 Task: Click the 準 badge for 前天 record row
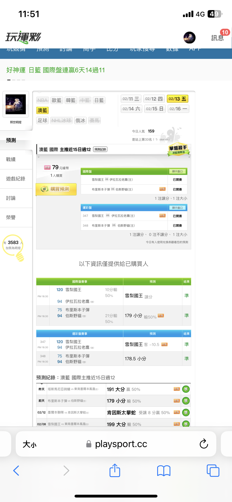pyautogui.click(x=186, y=401)
